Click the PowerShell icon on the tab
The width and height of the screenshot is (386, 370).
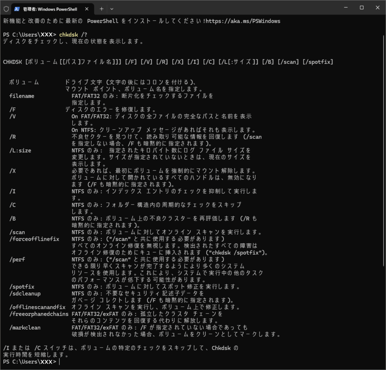click(x=17, y=9)
